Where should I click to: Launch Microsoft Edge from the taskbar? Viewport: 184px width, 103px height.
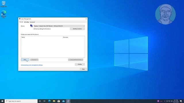(x=49, y=101)
